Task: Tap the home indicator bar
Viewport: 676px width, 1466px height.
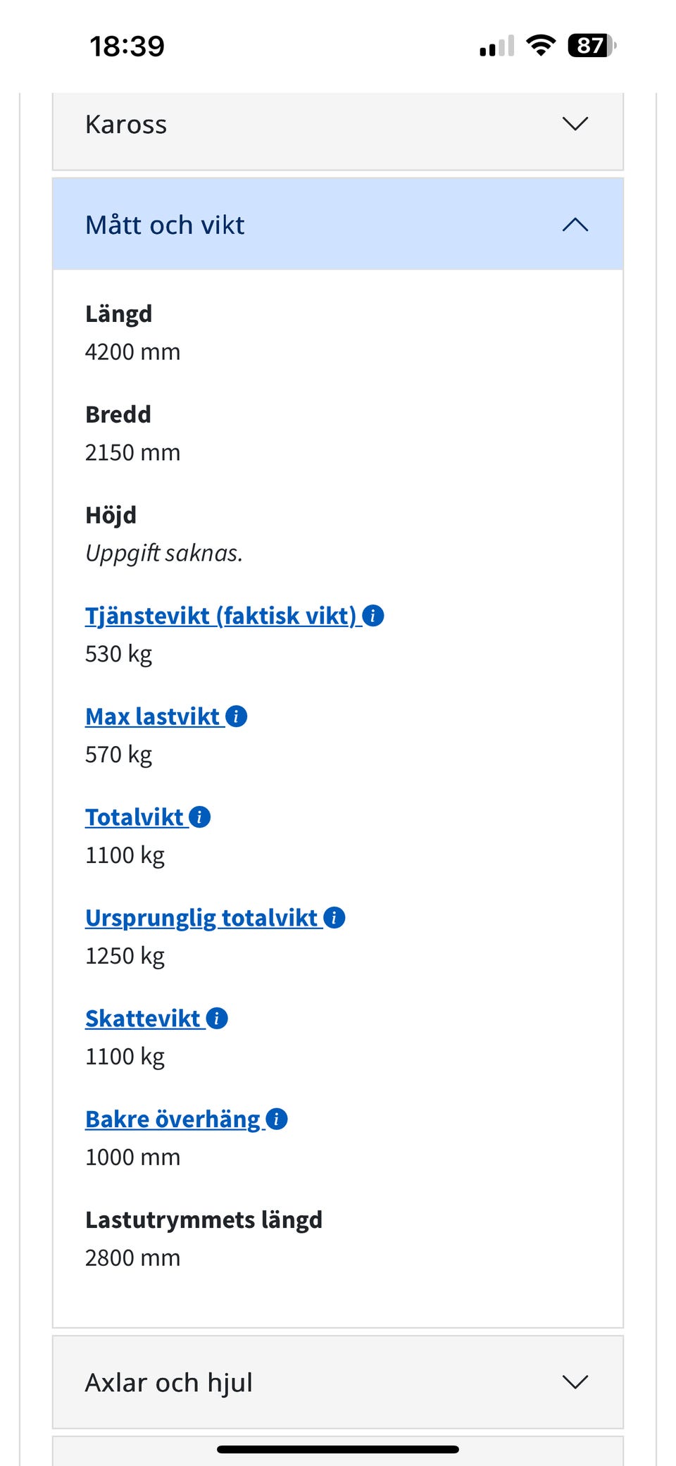Action: tap(338, 1449)
